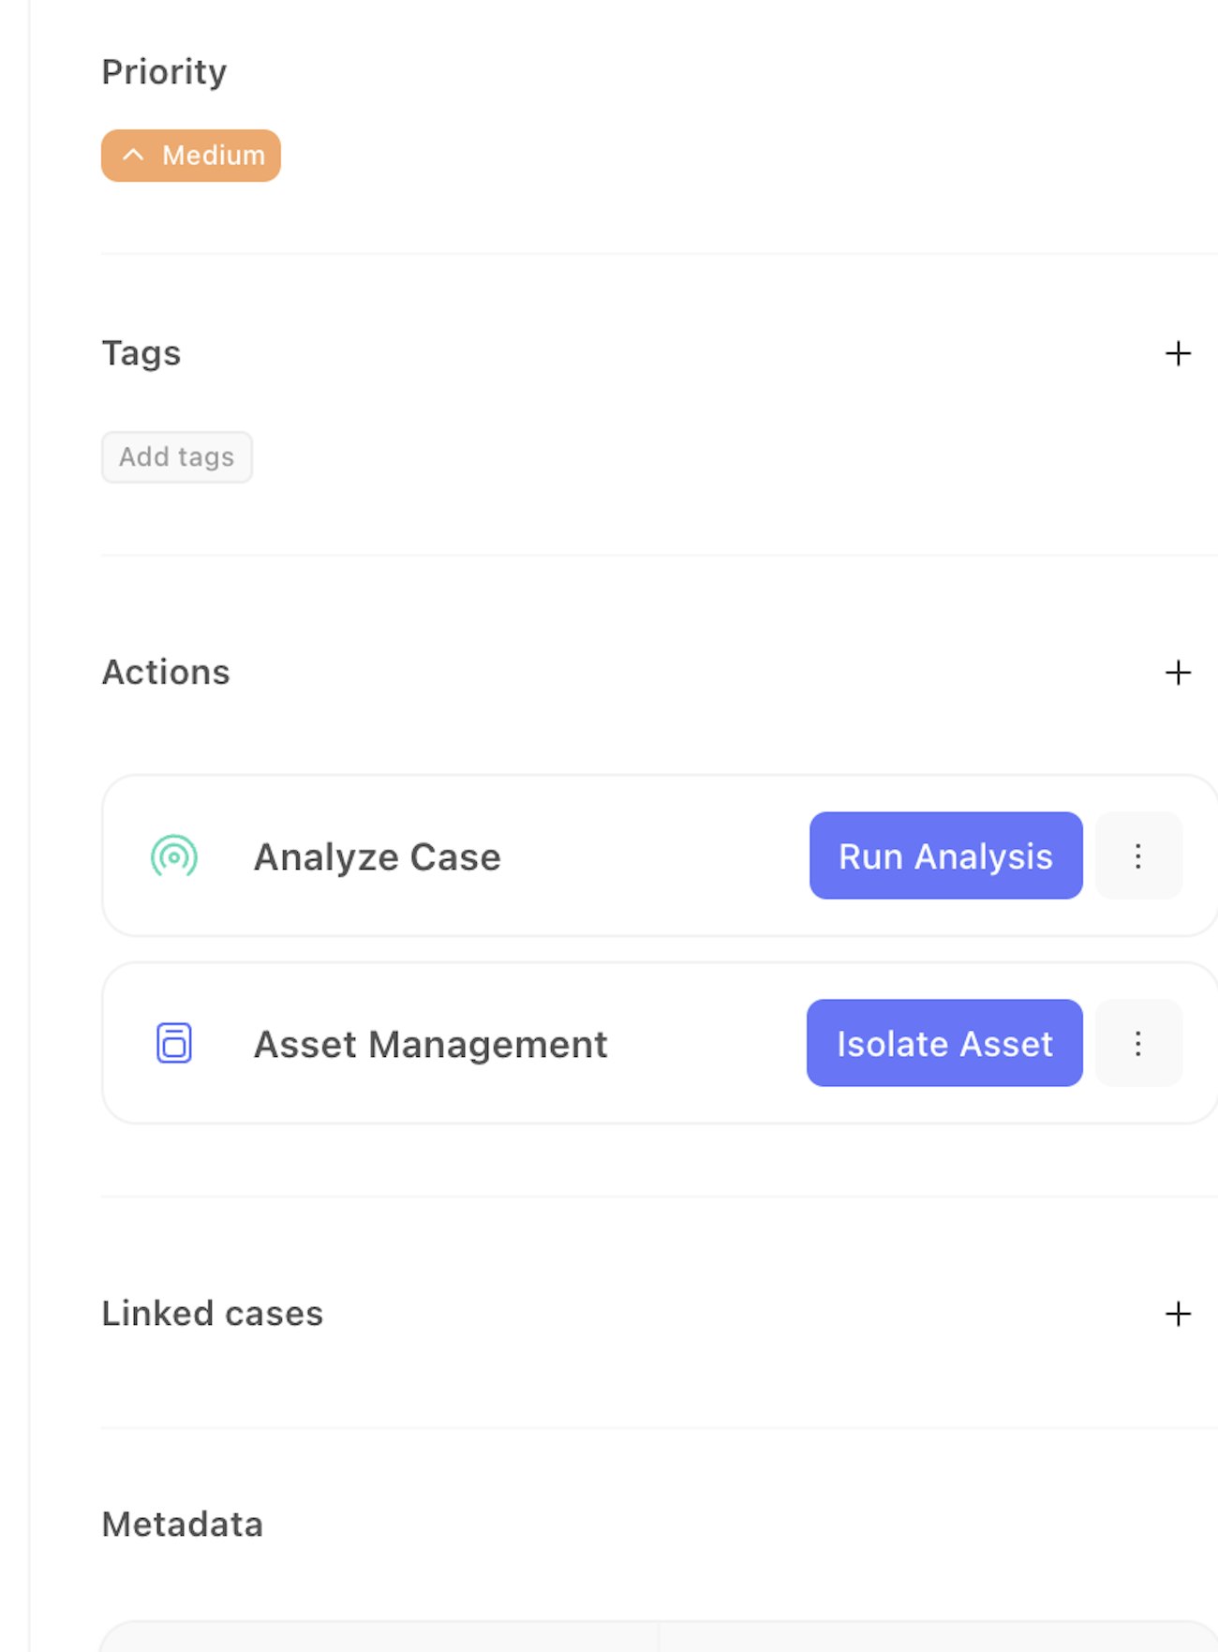The height and width of the screenshot is (1652, 1218).
Task: Click the Tags section heading
Action: [141, 353]
